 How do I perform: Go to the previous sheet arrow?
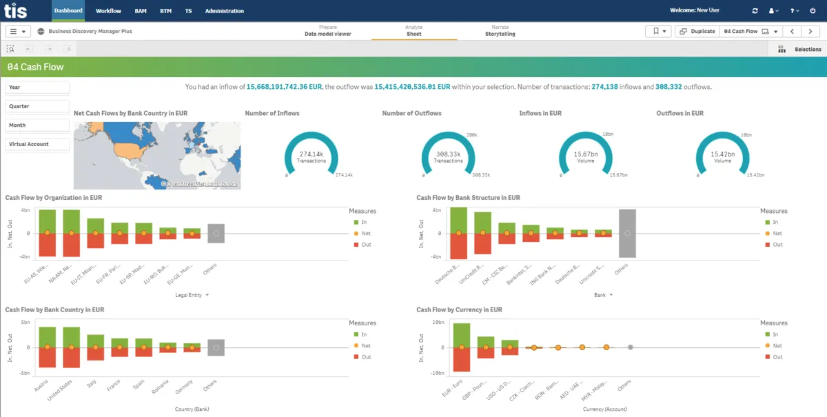point(793,31)
